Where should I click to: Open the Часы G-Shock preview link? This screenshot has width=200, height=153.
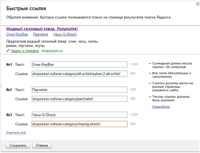(65, 34)
